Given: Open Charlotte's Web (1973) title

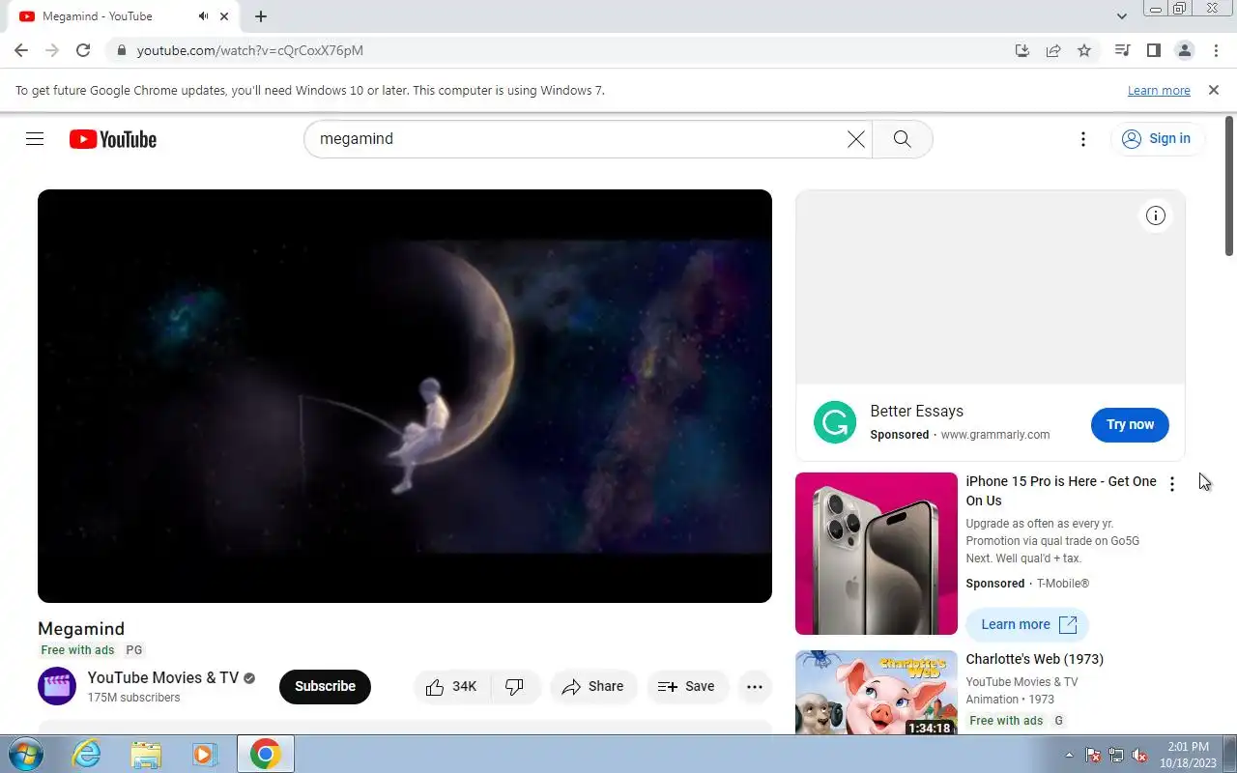Looking at the screenshot, I should coord(1035,659).
